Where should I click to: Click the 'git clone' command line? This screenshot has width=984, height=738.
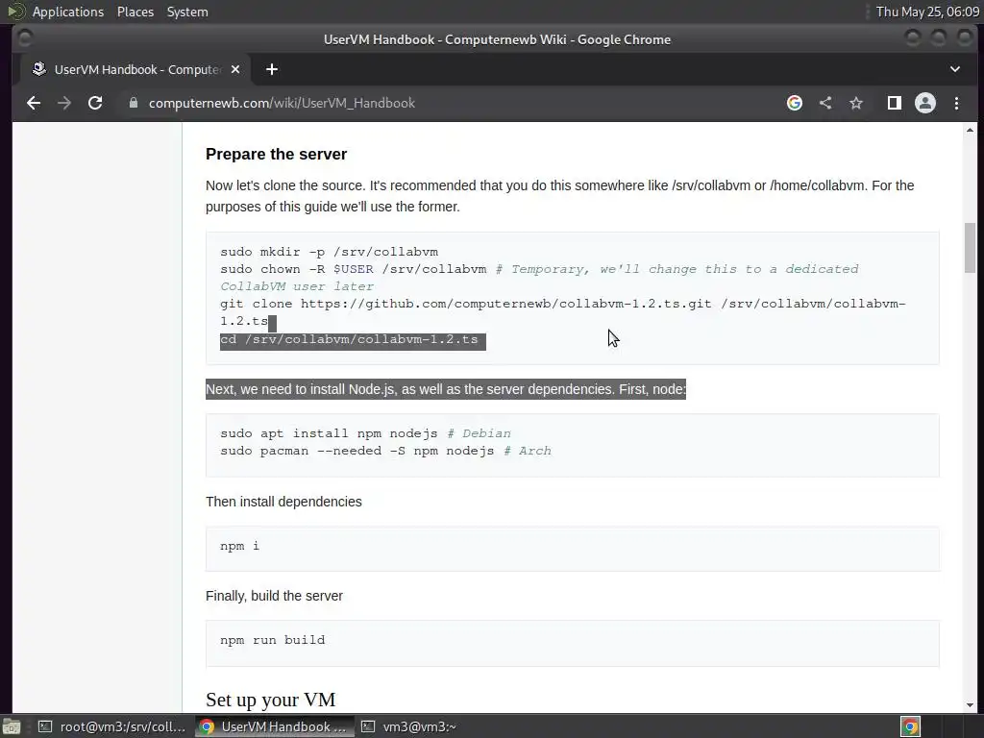tap(563, 312)
